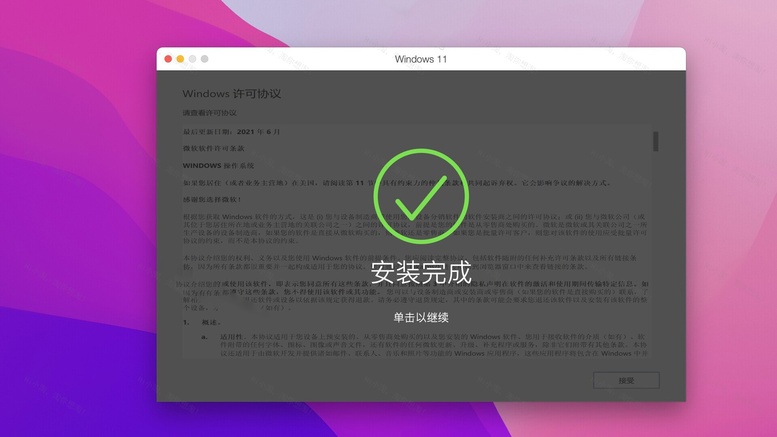Click the 感谢您选择微软! line
The height and width of the screenshot is (437, 777).
212,199
